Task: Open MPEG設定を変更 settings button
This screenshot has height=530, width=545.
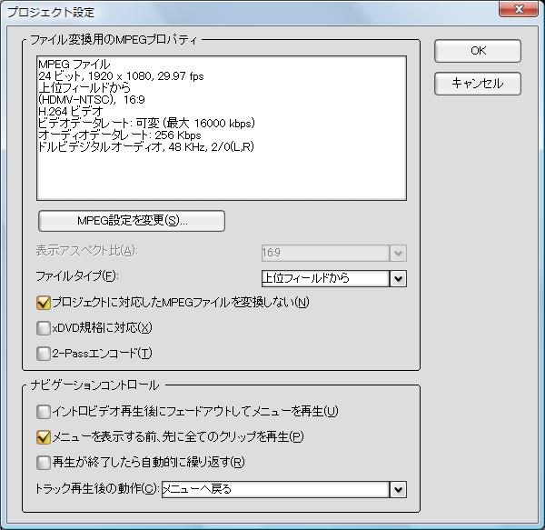Action: click(132, 221)
